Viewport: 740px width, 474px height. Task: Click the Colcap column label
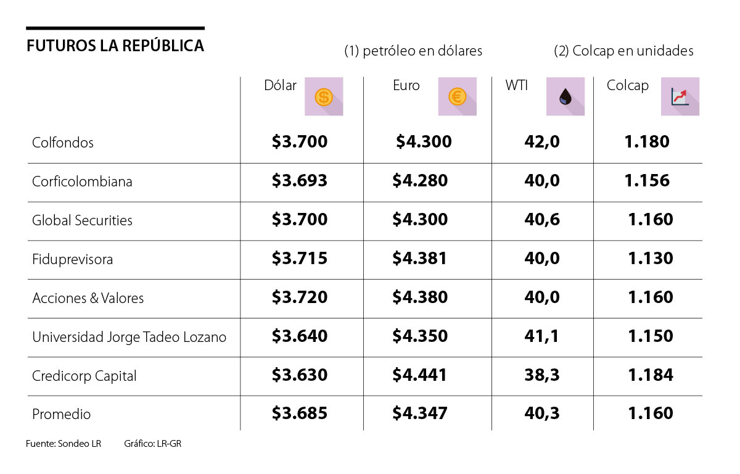click(x=628, y=86)
